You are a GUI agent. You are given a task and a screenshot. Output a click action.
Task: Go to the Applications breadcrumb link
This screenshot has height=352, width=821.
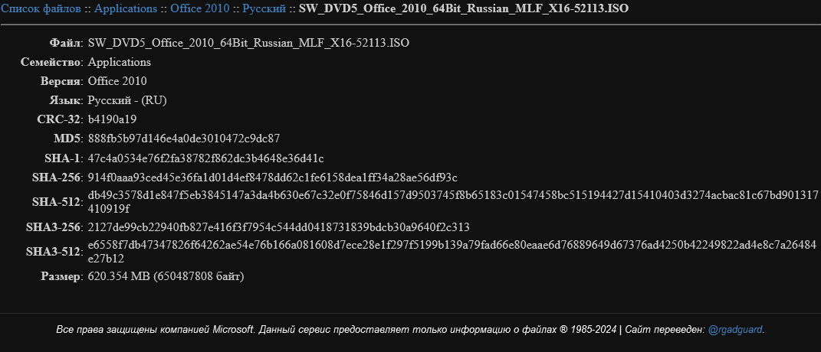[x=126, y=8]
